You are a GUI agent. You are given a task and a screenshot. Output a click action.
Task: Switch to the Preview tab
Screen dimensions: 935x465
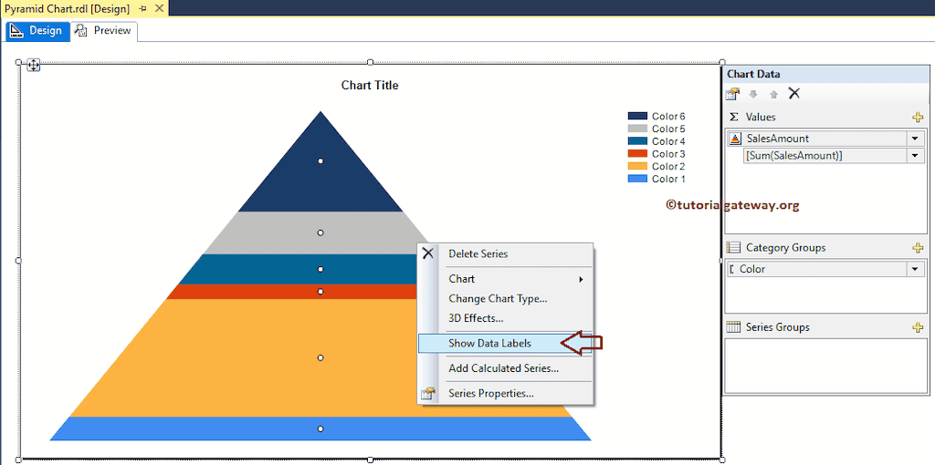pos(104,31)
